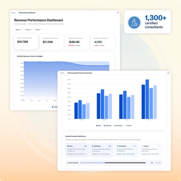The image size is (181, 181).
Task: Select the Pessimistic scenario card
Action: coord(126,150)
